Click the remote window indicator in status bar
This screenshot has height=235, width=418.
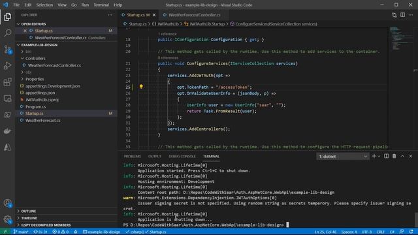pyautogui.click(x=5, y=232)
